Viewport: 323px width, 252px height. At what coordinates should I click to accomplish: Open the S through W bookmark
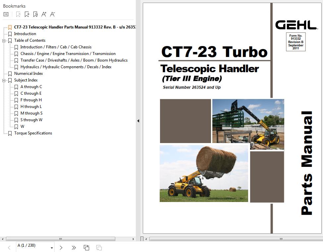31,120
